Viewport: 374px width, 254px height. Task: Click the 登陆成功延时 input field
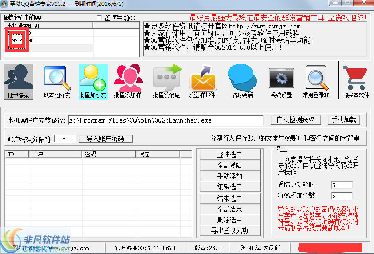341,185
